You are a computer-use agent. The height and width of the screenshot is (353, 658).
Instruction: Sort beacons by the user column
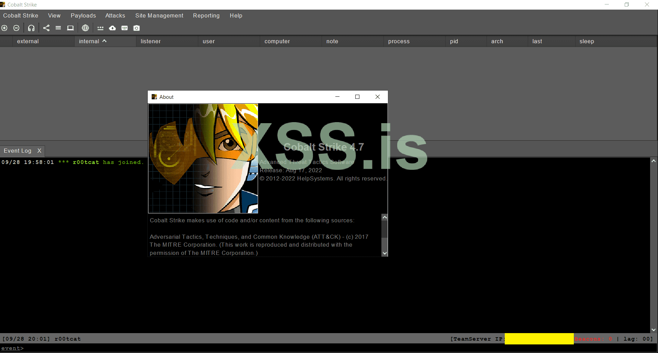coord(209,41)
